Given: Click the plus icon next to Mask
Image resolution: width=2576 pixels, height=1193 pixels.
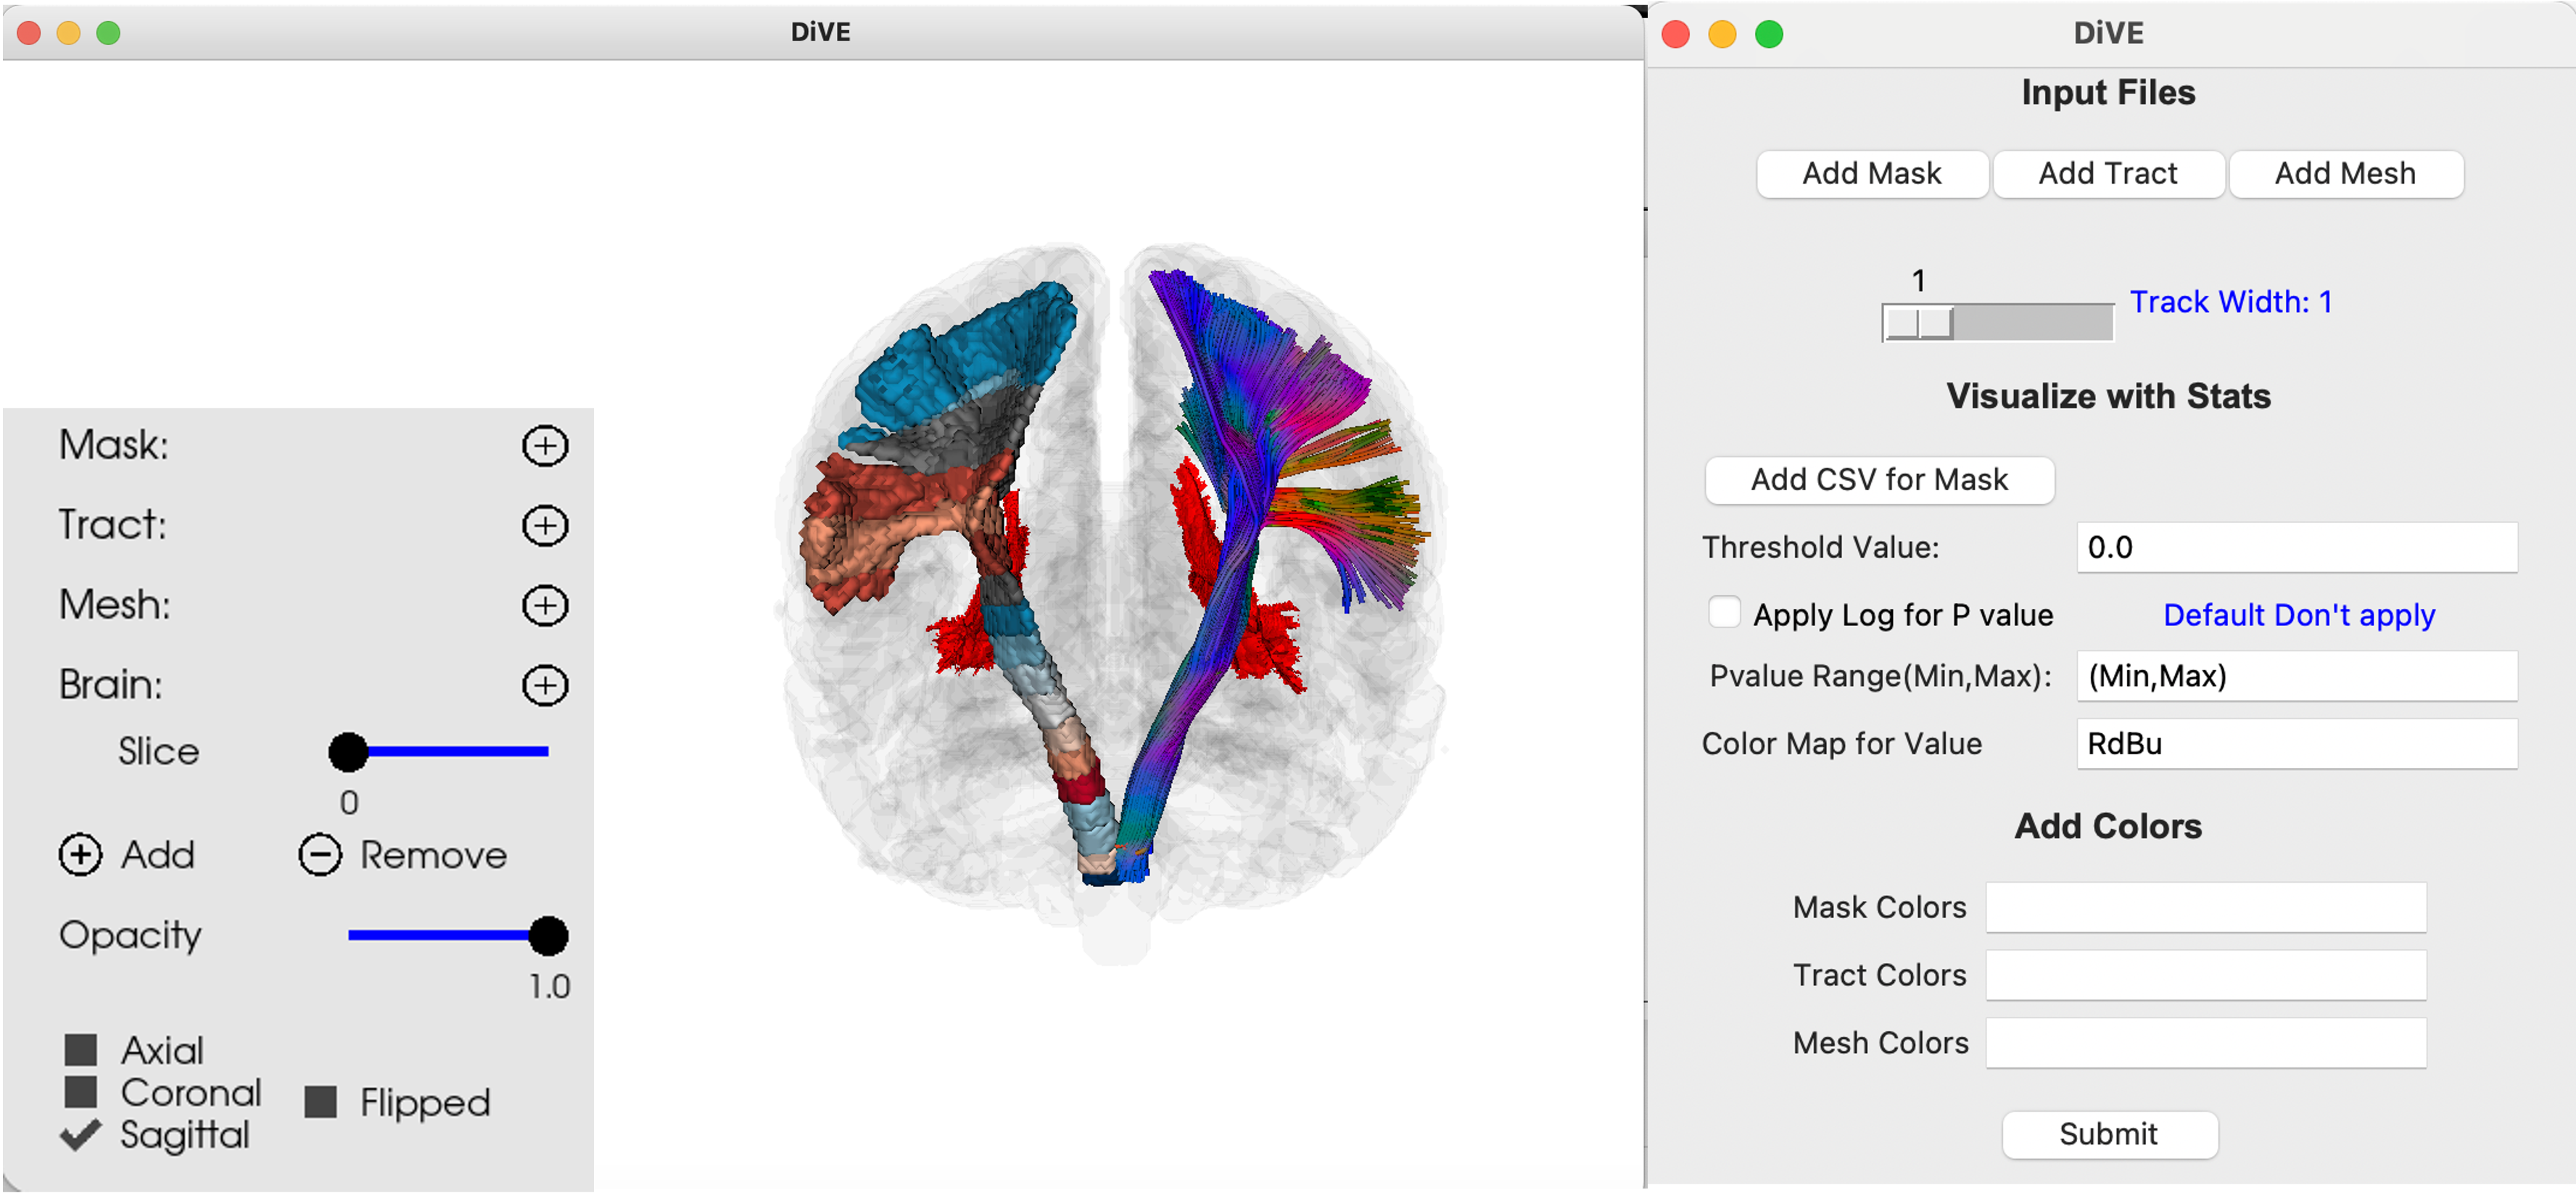Looking at the screenshot, I should pos(545,446).
